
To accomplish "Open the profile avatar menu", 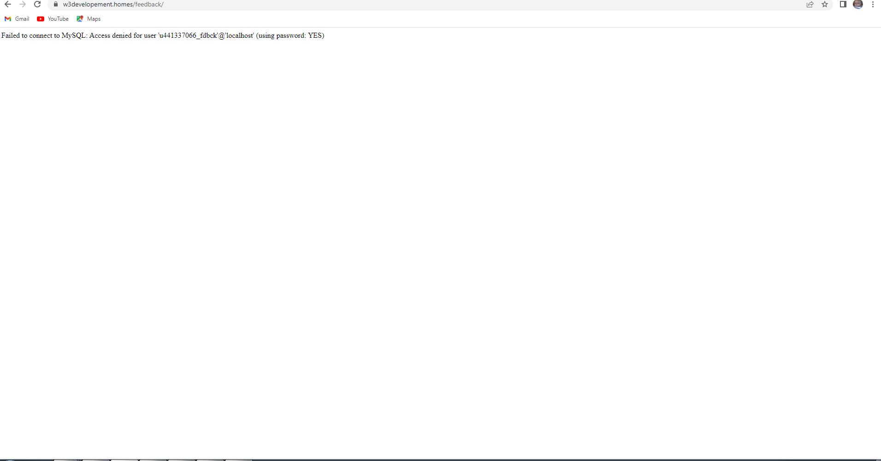I will (858, 5).
